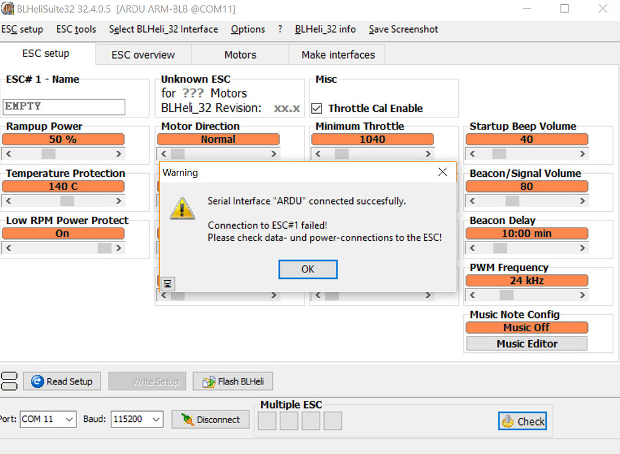
Task: Open the Select BLHeli_32 Interface menu
Action: click(163, 29)
